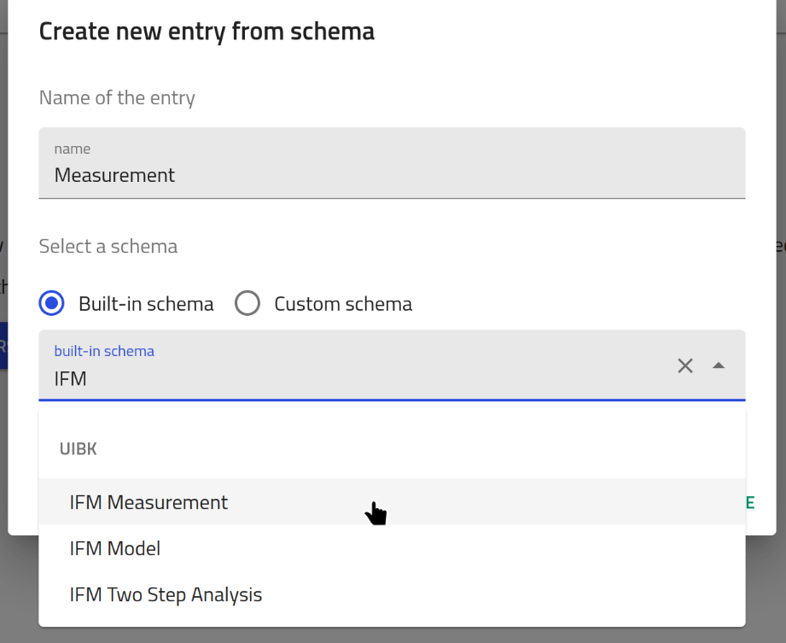Click the Select a schema heading
The height and width of the screenshot is (643, 786).
point(108,247)
